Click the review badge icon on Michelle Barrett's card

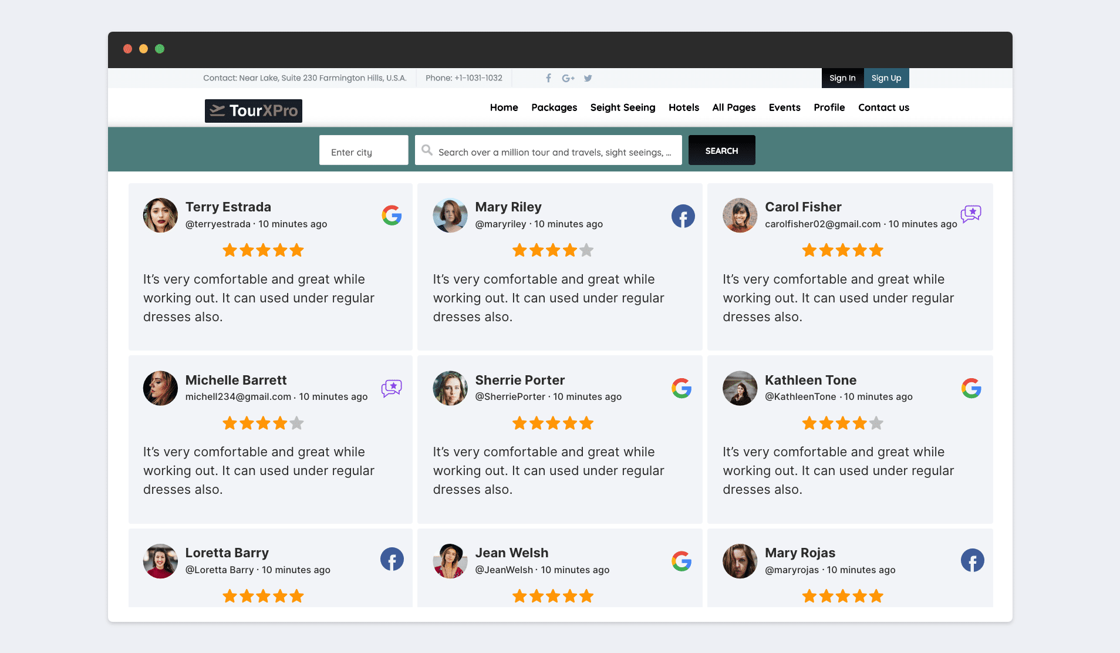tap(392, 388)
